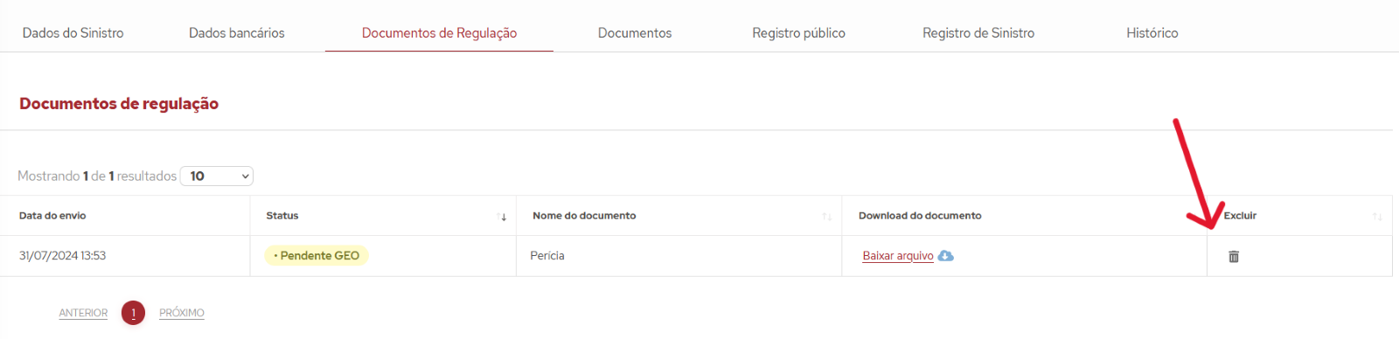View the Histórico tab
Image resolution: width=1399 pixels, height=339 pixels.
(1152, 33)
